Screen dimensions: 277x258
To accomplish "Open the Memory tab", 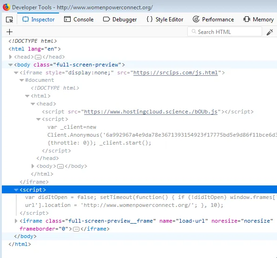I will click(x=258, y=20).
